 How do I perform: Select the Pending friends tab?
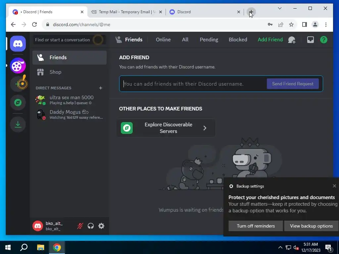[x=209, y=40]
